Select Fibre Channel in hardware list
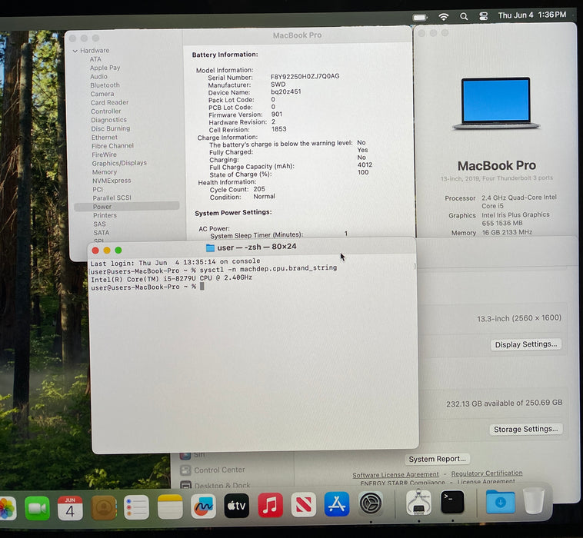 (x=112, y=146)
